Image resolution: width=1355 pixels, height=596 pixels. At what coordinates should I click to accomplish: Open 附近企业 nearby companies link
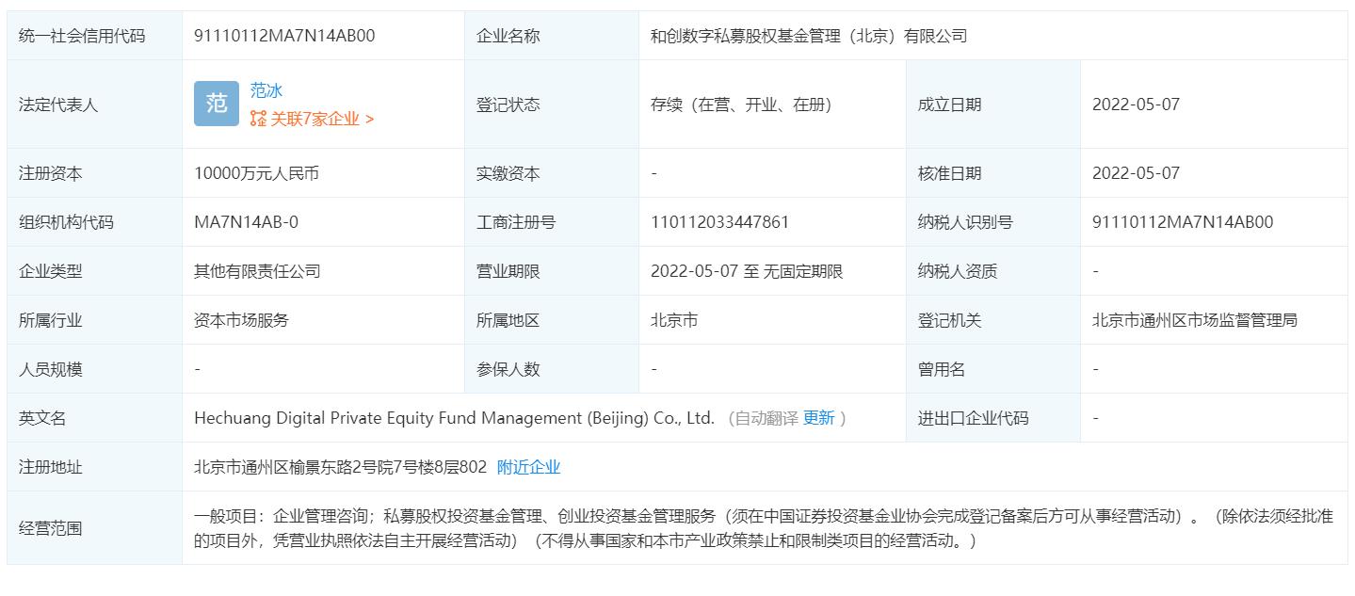[x=528, y=467]
